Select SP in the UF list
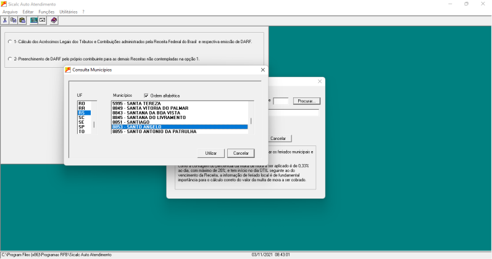 tap(81, 126)
